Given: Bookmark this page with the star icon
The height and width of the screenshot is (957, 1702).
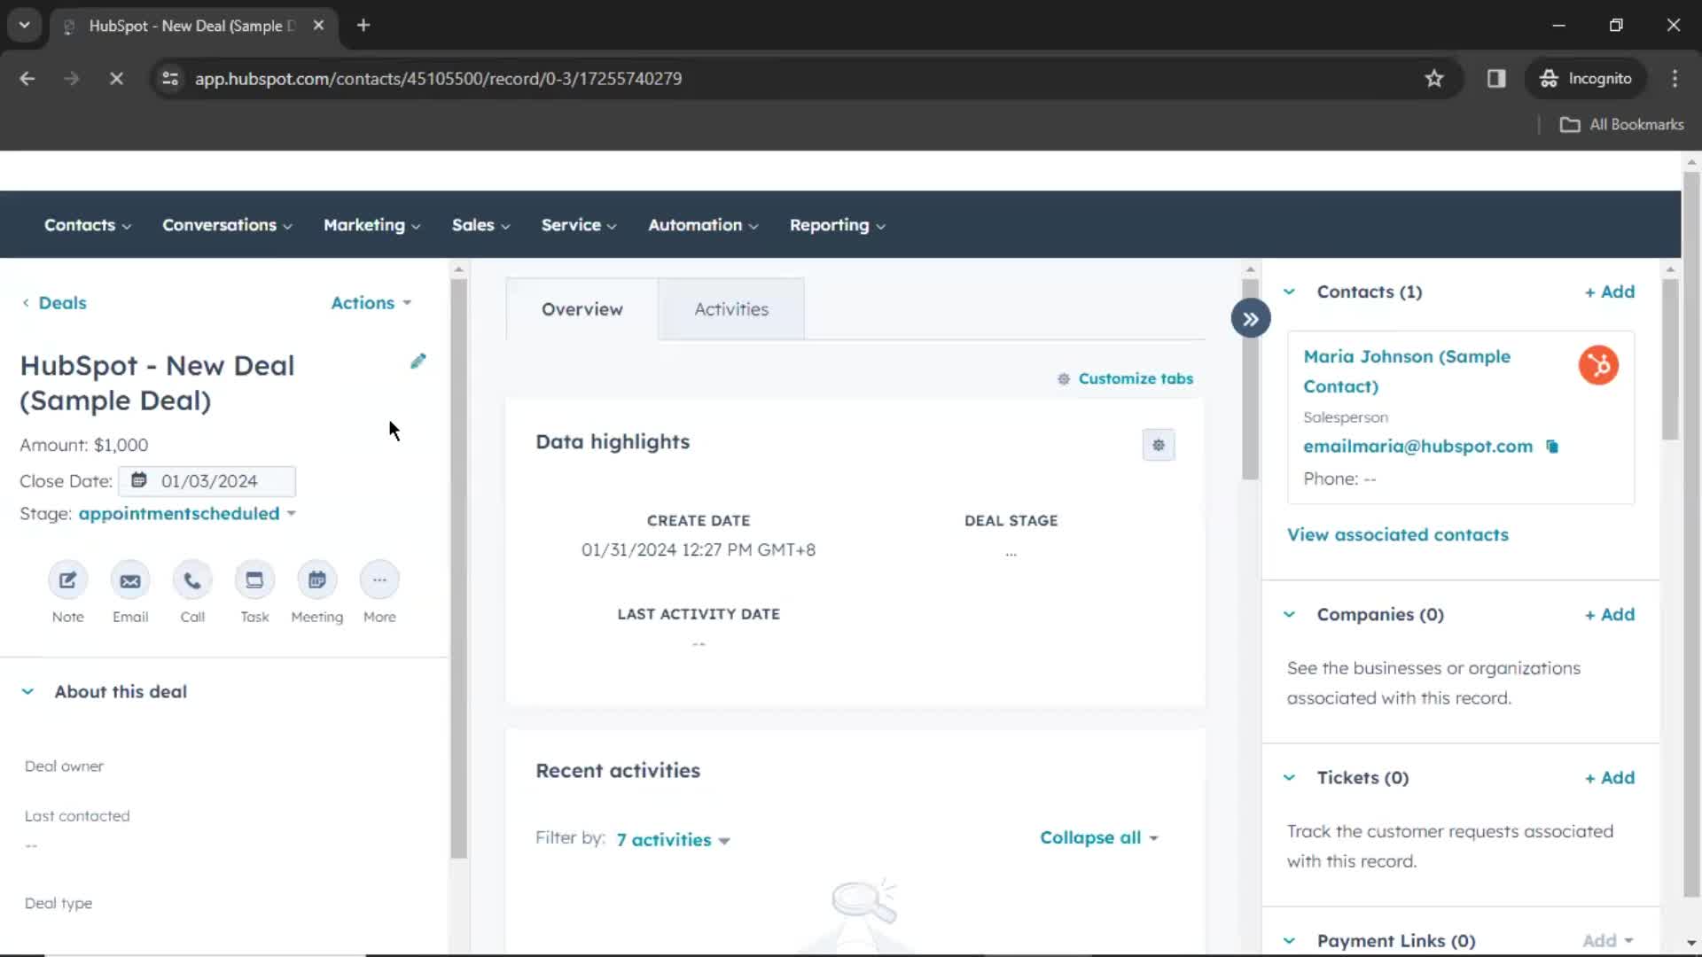Looking at the screenshot, I should pos(1434,78).
